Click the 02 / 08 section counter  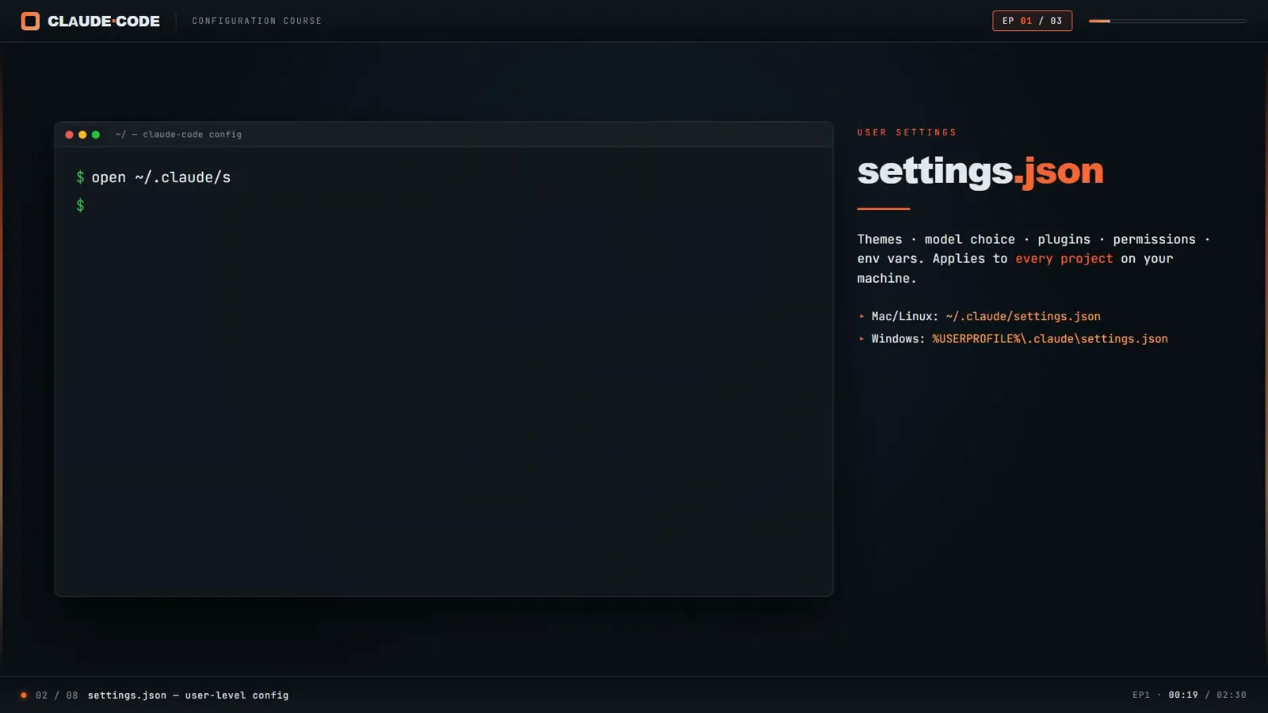click(x=56, y=696)
